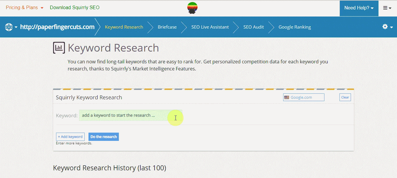Click Keyword Research History (last 100) heading
Viewport: 397px width, 178px height.
(x=109, y=168)
